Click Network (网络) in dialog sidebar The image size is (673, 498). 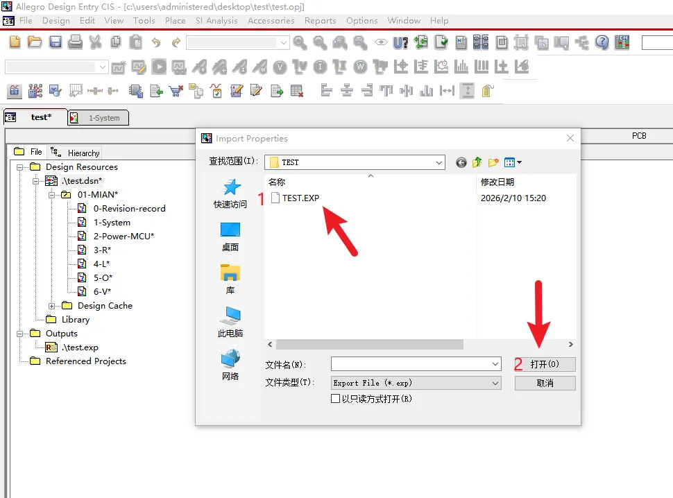pyautogui.click(x=230, y=365)
